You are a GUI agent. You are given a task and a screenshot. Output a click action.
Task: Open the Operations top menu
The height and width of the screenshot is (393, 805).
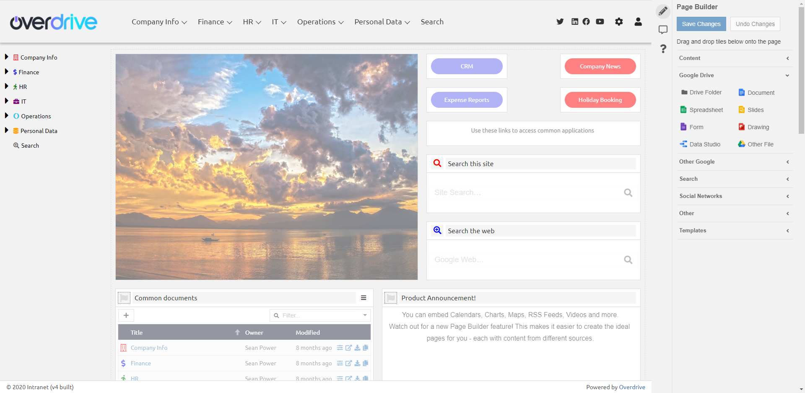click(320, 22)
